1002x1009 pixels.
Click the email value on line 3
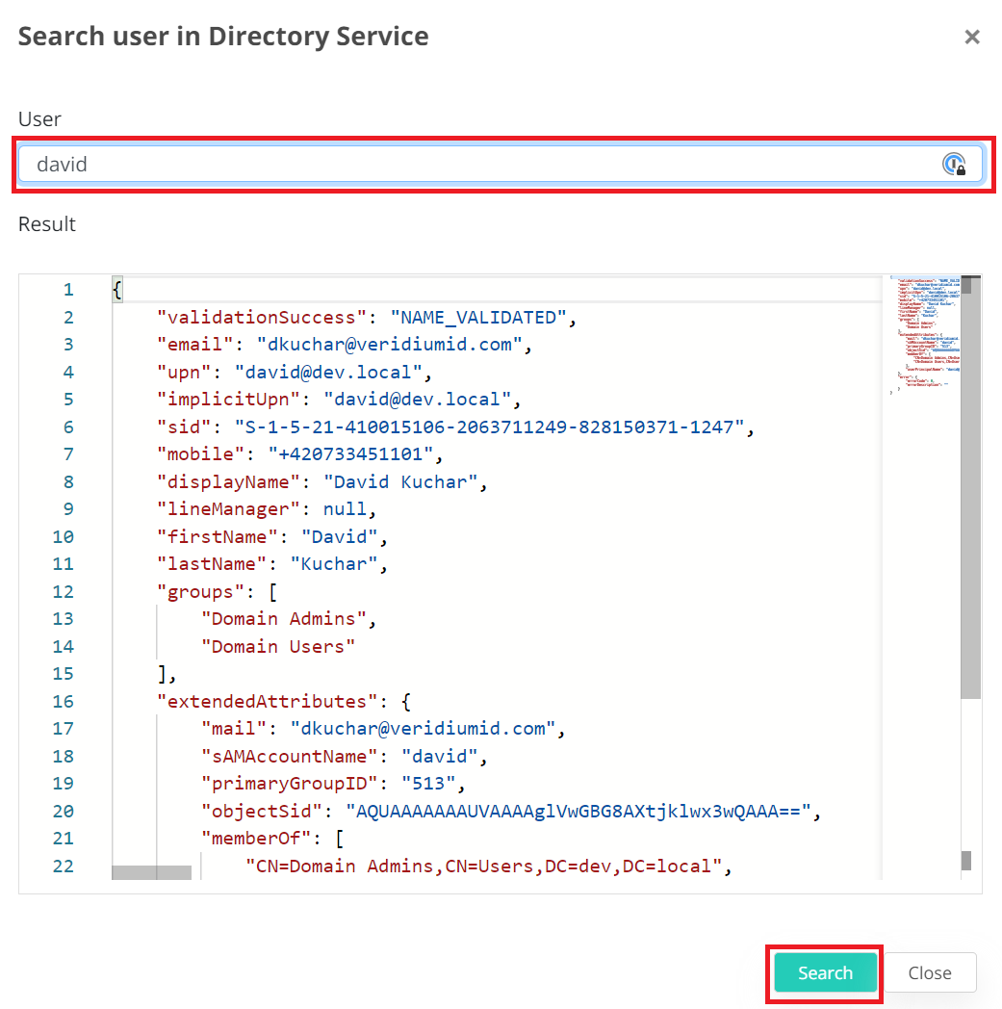394,344
